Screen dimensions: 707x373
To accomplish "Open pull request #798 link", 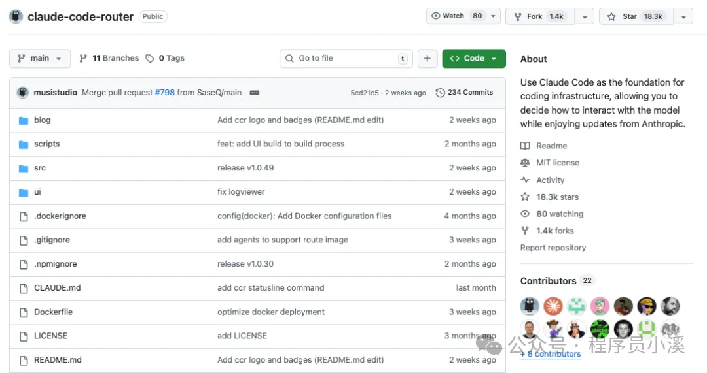I will (164, 92).
